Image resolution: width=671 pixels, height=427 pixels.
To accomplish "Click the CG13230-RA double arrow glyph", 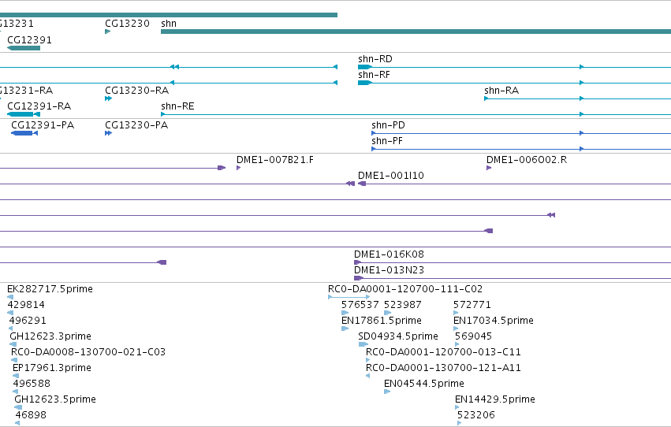I will click(108, 98).
